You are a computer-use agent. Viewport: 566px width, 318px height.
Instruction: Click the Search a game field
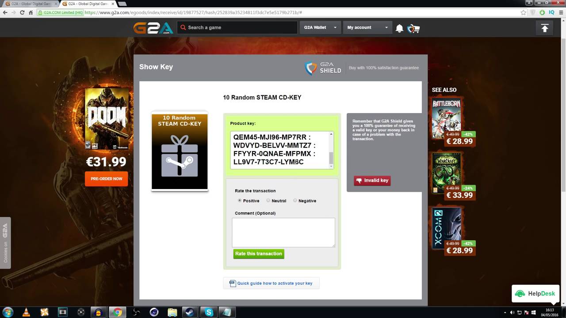click(x=238, y=27)
